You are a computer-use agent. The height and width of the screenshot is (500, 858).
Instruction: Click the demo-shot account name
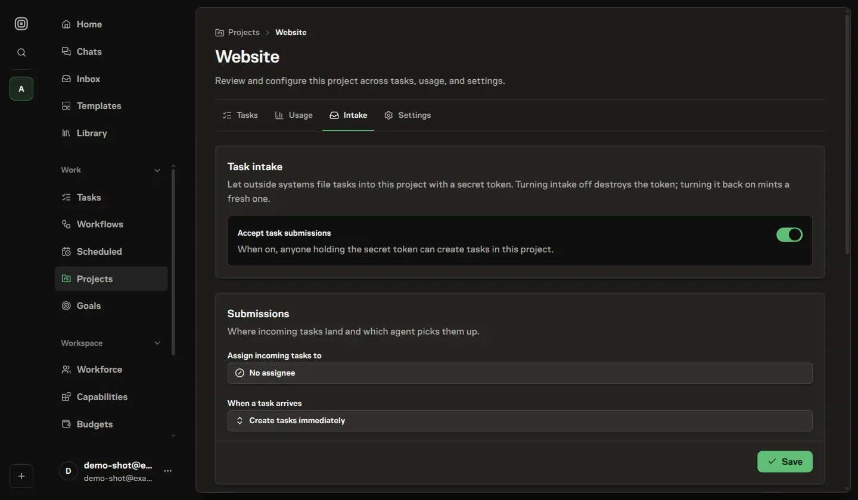coord(118,465)
